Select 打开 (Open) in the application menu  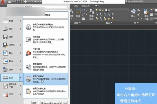pyautogui.click(x=11, y=29)
